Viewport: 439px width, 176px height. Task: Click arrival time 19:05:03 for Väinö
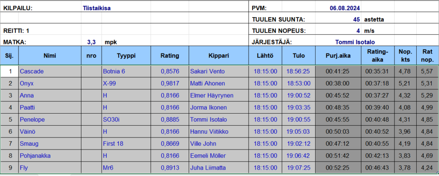[298, 132]
